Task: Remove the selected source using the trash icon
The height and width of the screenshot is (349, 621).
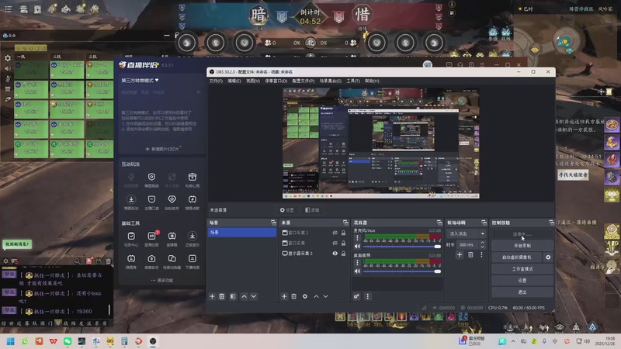Action: click(x=294, y=296)
